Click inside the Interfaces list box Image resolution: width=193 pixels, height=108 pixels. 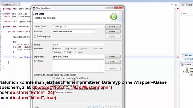pos(78,66)
